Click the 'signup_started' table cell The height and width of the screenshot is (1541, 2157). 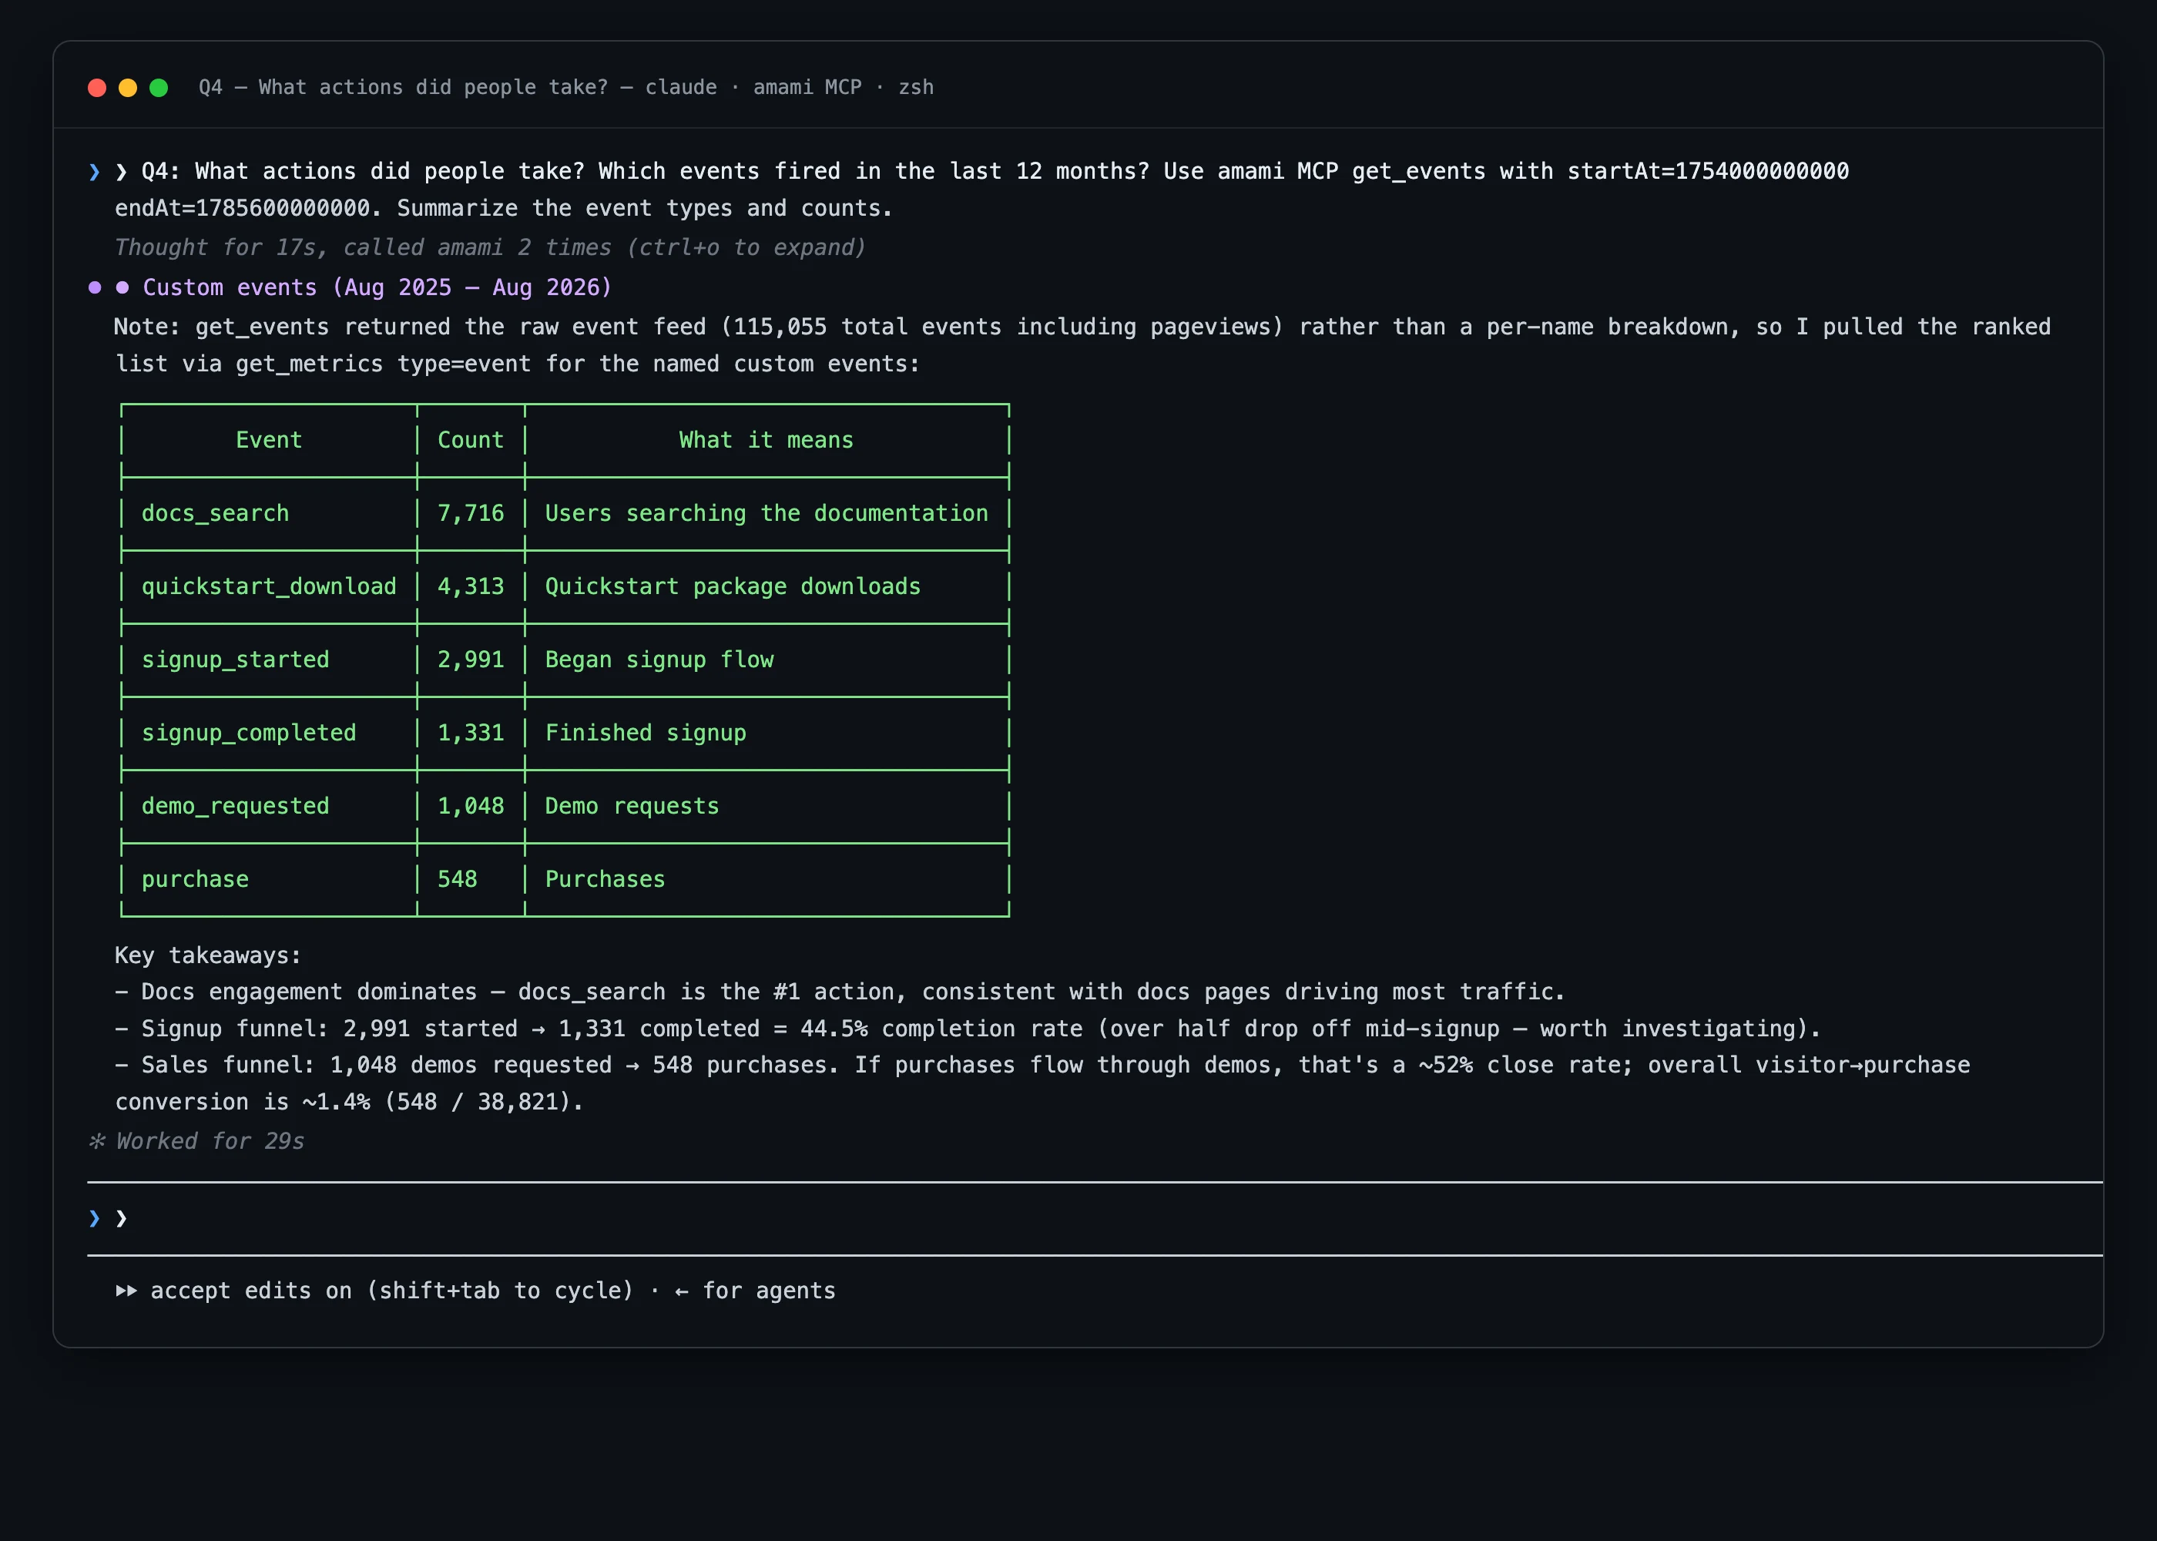(235, 660)
